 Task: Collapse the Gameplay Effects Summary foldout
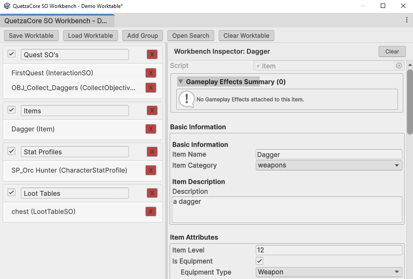[180, 82]
